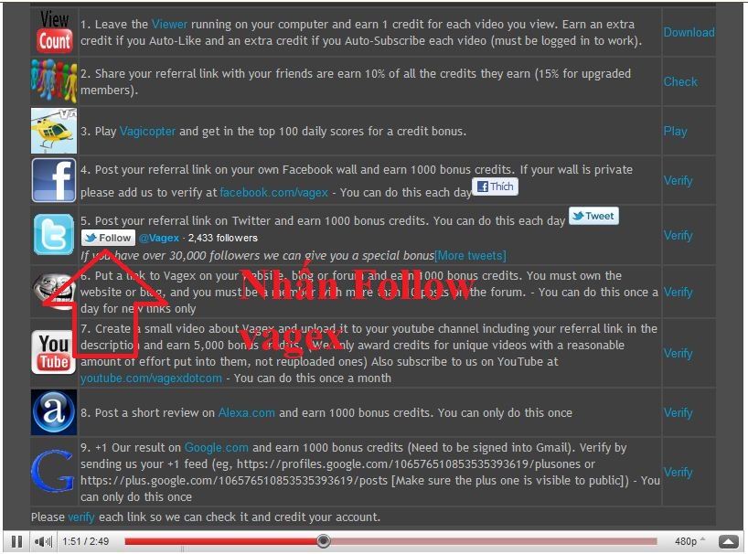Viewport: 748px width, 554px height.
Task: Click the colorful people referral icon
Action: pyautogui.click(x=54, y=81)
